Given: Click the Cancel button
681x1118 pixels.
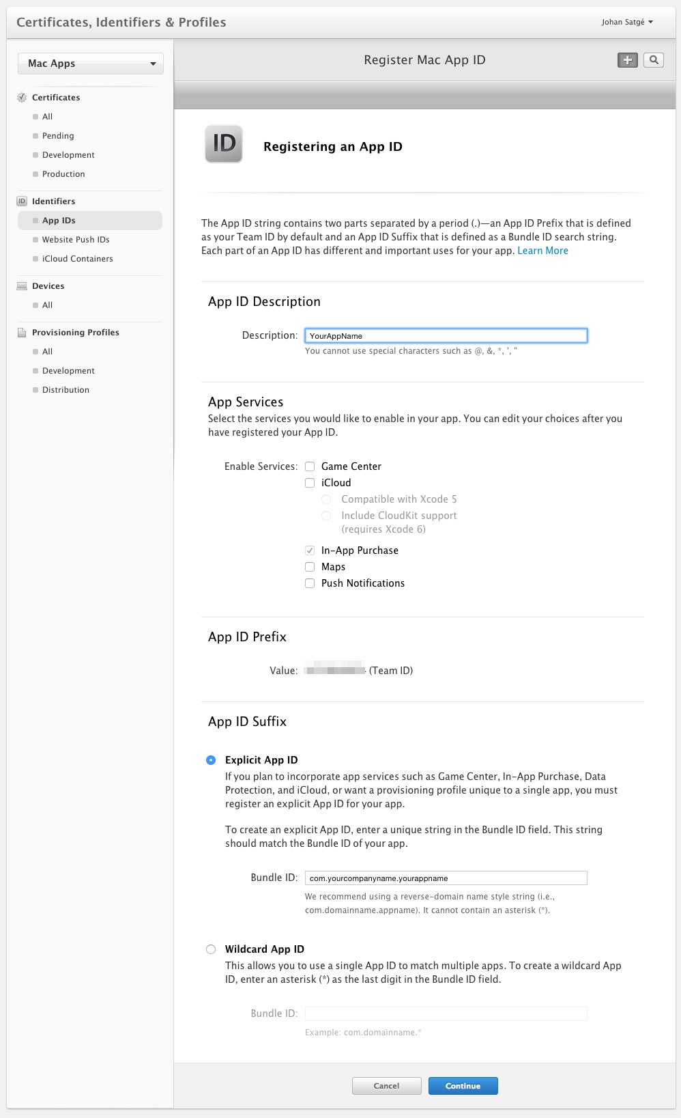Looking at the screenshot, I should [x=386, y=1086].
